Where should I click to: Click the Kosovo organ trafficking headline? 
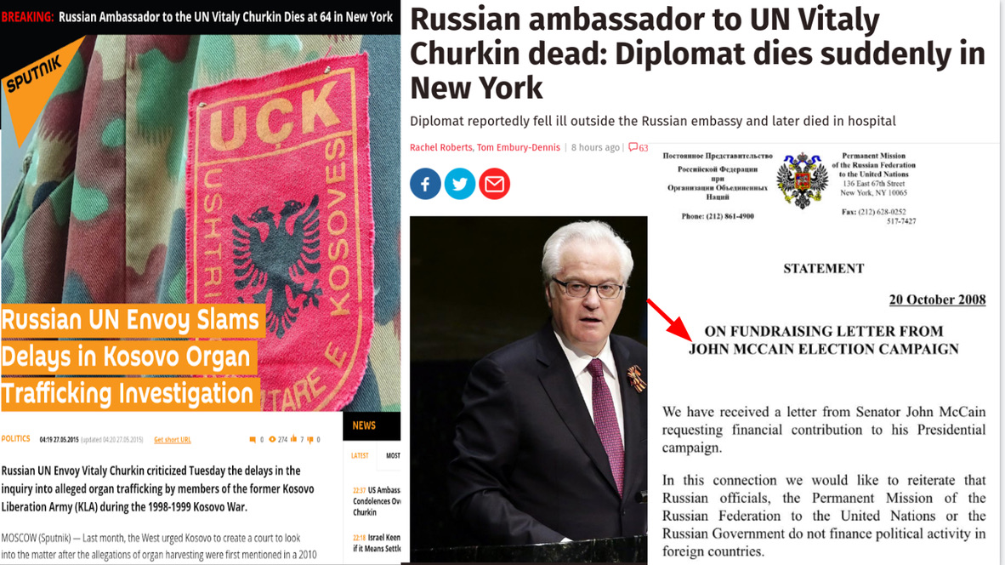[x=130, y=357]
